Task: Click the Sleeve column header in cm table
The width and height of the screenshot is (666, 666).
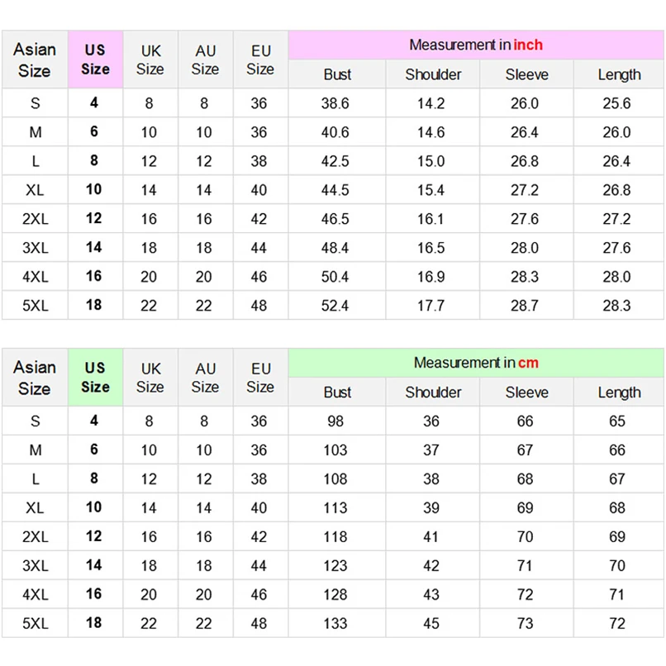Action: click(x=526, y=392)
